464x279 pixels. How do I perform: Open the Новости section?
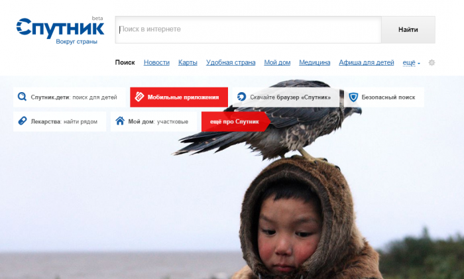tap(156, 62)
